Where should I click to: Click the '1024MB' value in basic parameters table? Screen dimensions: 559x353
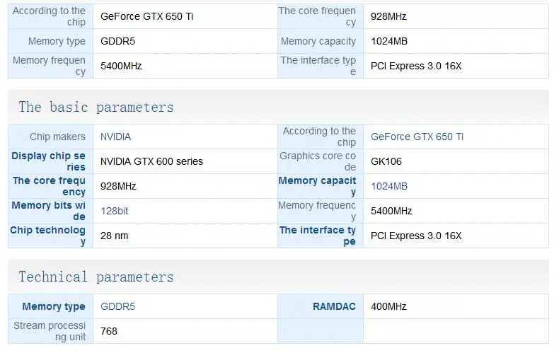click(x=389, y=186)
